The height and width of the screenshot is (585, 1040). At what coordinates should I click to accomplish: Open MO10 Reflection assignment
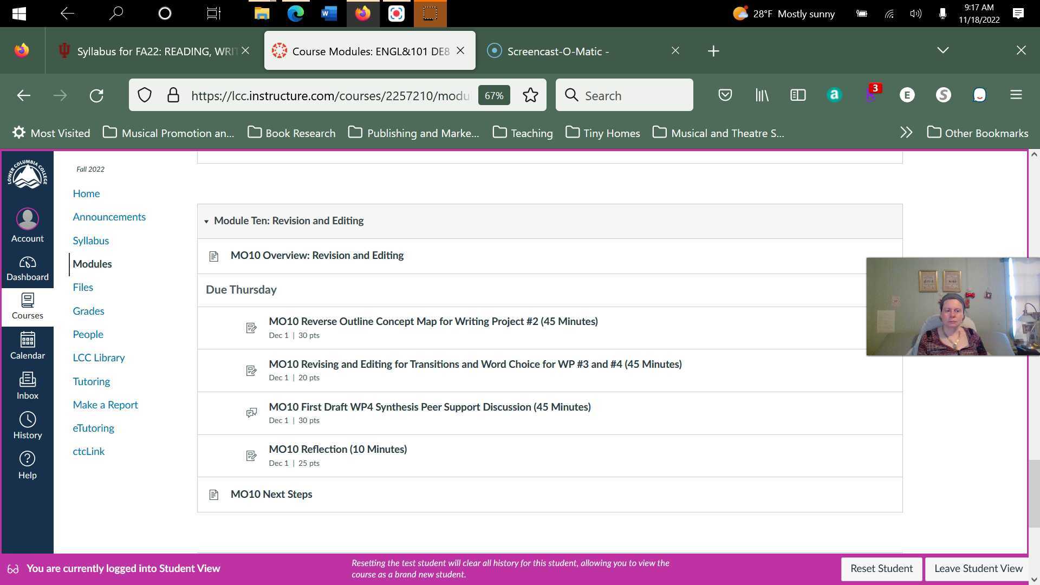[338, 449]
